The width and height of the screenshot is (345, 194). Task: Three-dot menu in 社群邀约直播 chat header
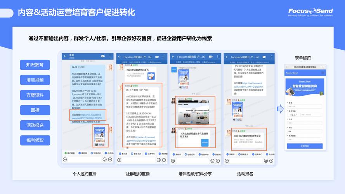164,57
